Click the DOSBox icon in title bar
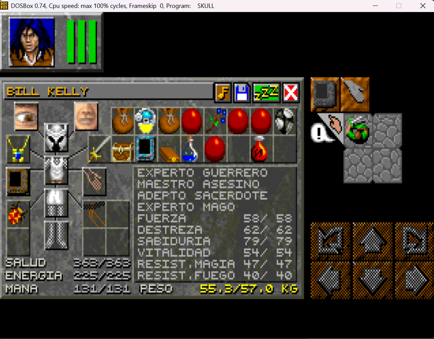Screen dimensions: 434x339 [4, 5]
